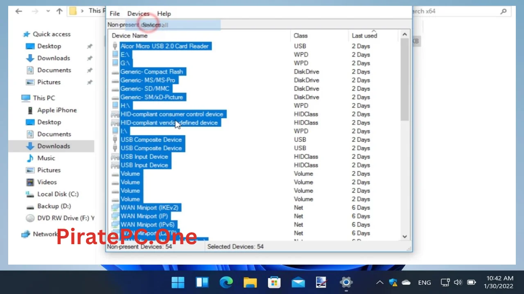Open Mail app from taskbar
This screenshot has width=524, height=294.
[x=298, y=282]
